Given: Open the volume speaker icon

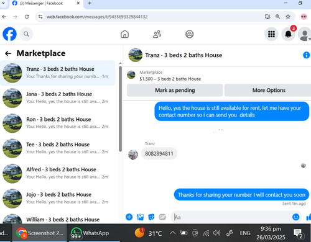Looking at the screenshot, I should tap(216, 233).
